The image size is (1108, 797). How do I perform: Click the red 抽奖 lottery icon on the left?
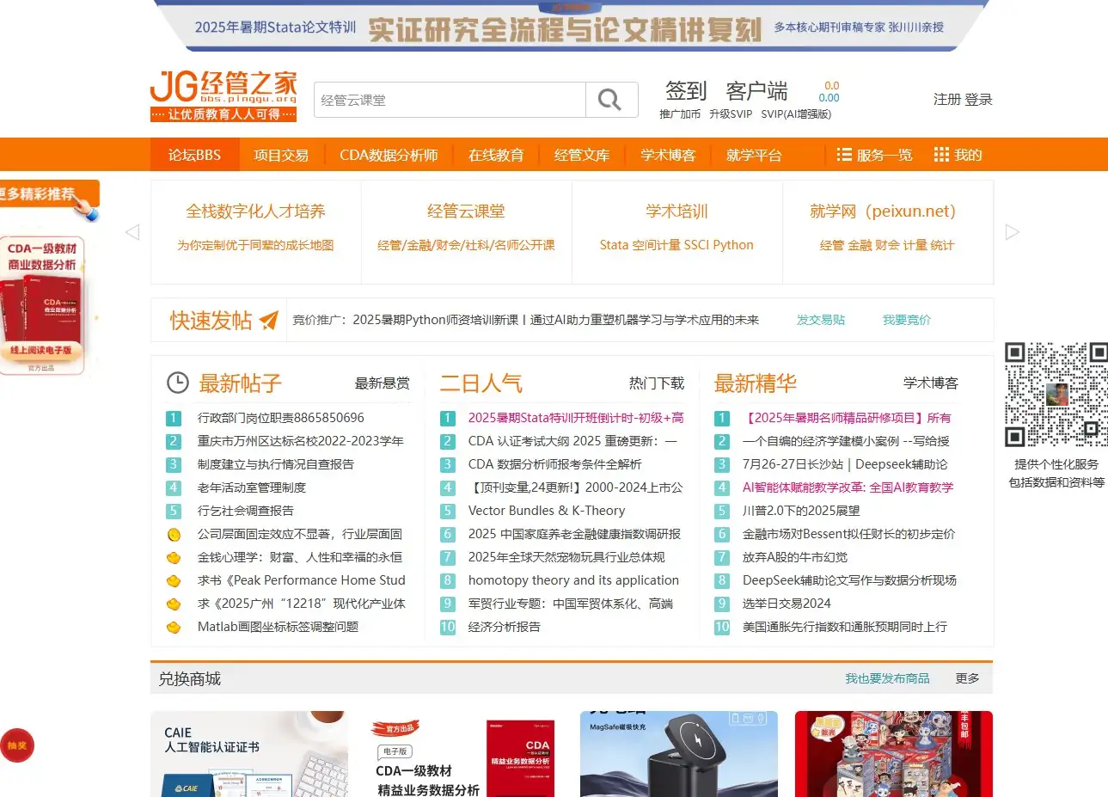18,745
